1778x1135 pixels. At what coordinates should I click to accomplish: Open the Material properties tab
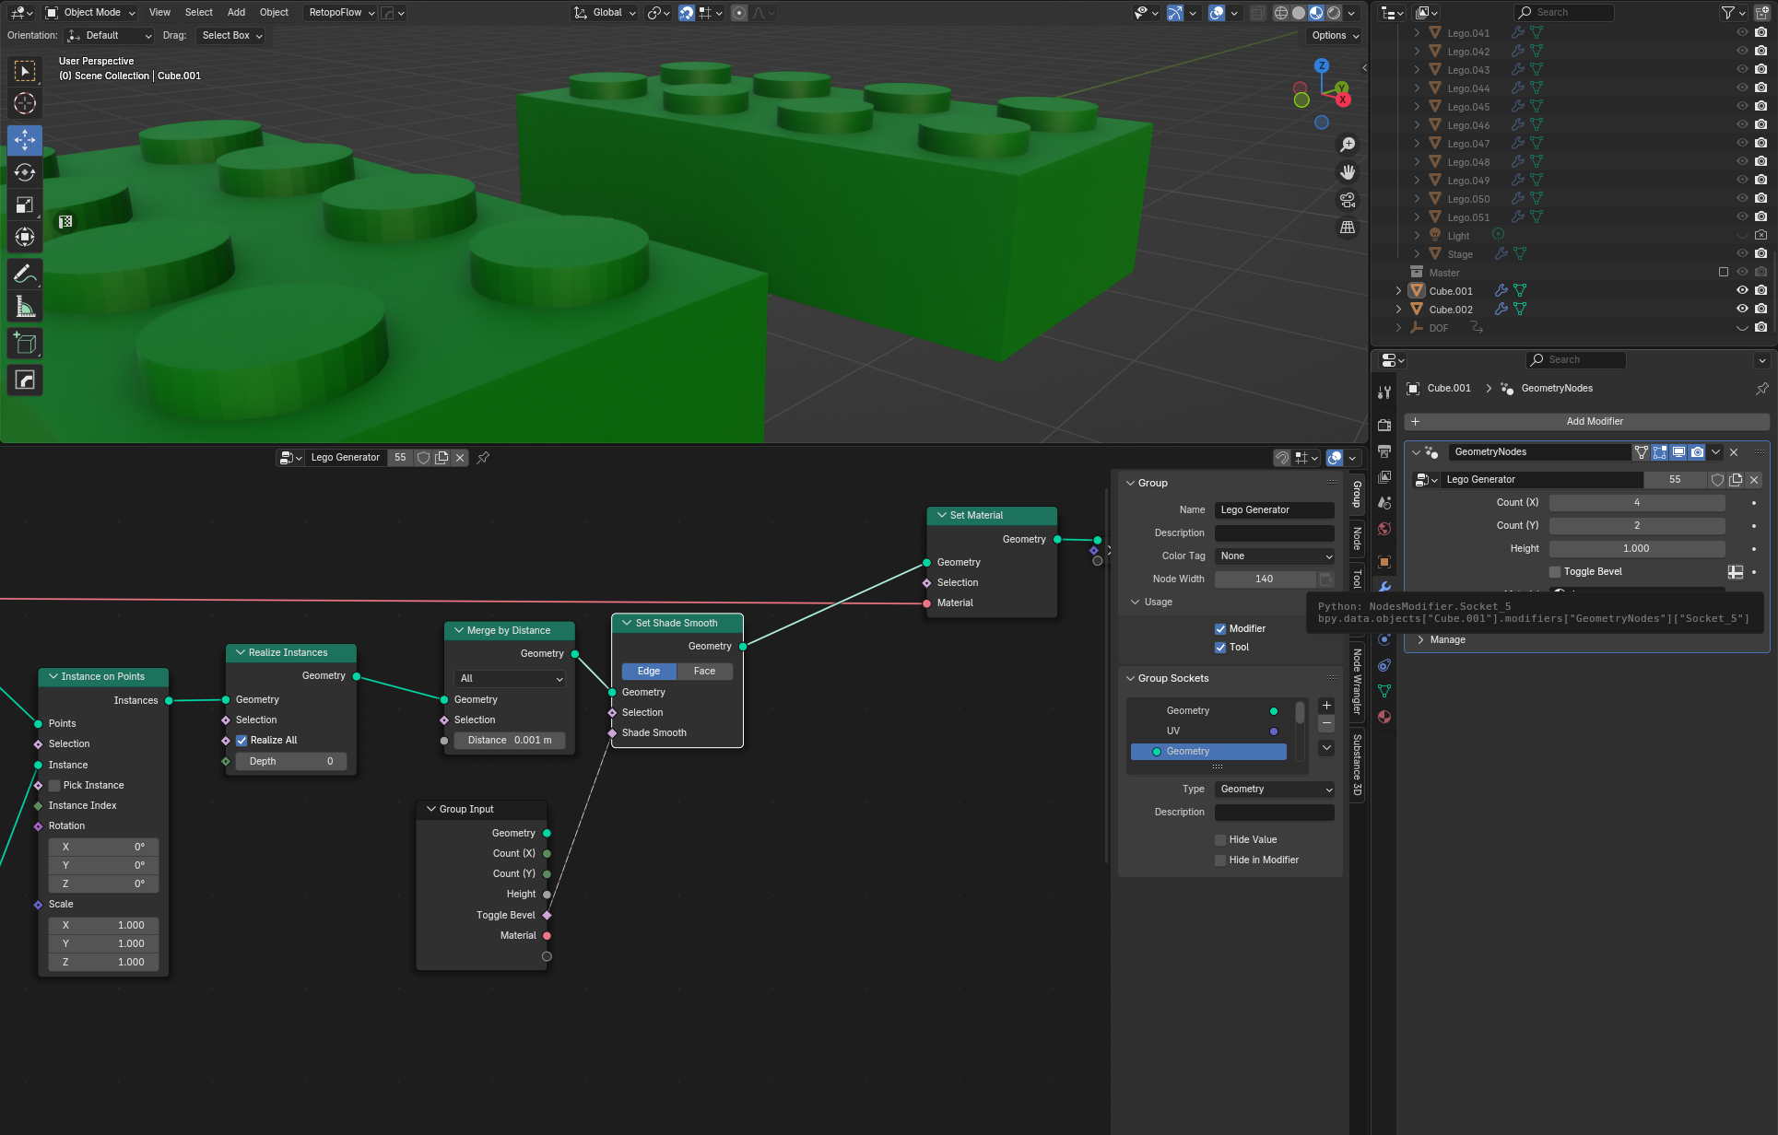point(1384,717)
